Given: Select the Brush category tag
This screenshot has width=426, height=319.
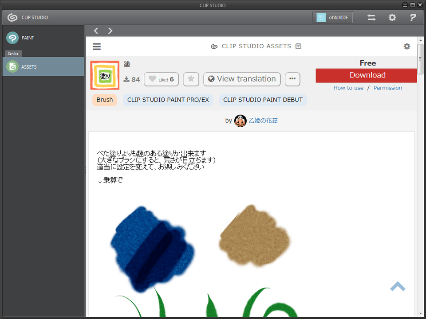Looking at the screenshot, I should 105,100.
